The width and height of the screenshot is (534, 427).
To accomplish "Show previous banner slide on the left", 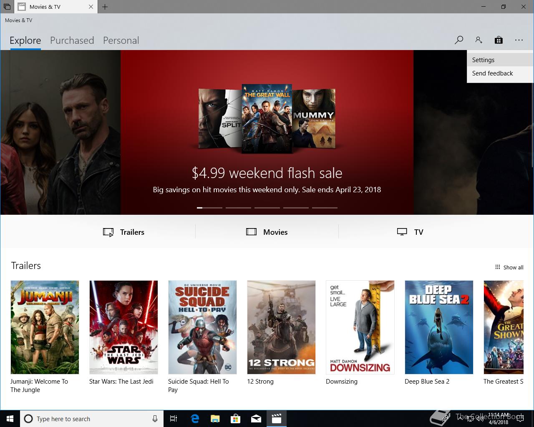I will [60, 132].
